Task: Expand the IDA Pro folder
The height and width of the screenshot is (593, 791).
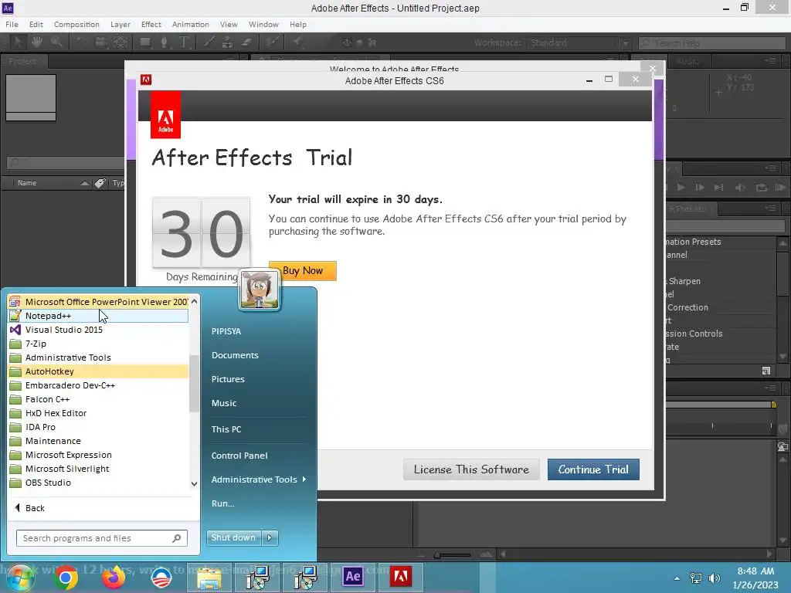Action: point(98,427)
